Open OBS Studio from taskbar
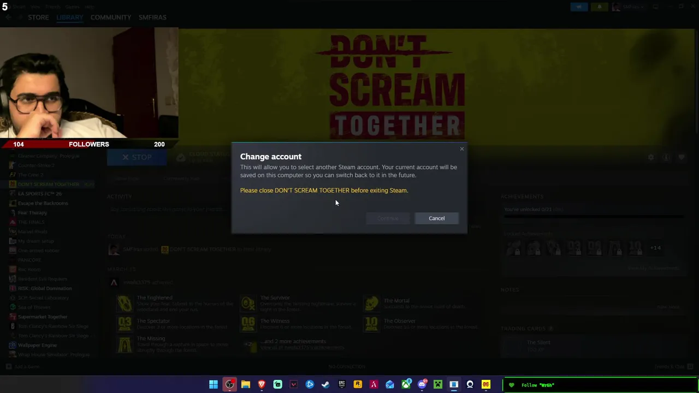Image resolution: width=699 pixels, height=393 pixels. (x=229, y=385)
